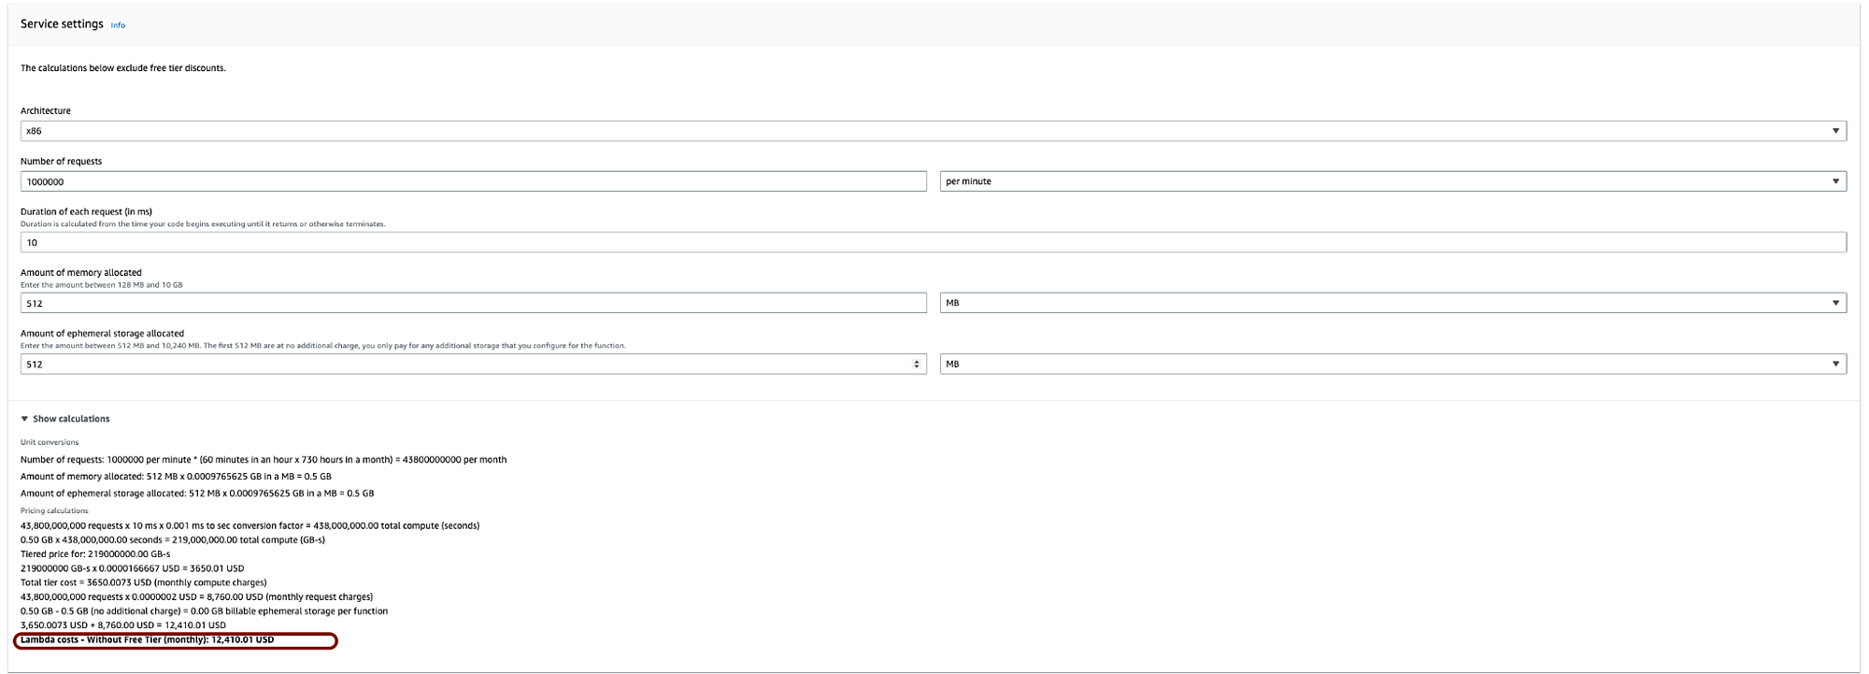Open the memory unit MB dropdown
Screen dimensions: 1869x674
click(1393, 303)
